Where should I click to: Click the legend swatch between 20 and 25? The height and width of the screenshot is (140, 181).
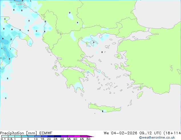pos(51,136)
